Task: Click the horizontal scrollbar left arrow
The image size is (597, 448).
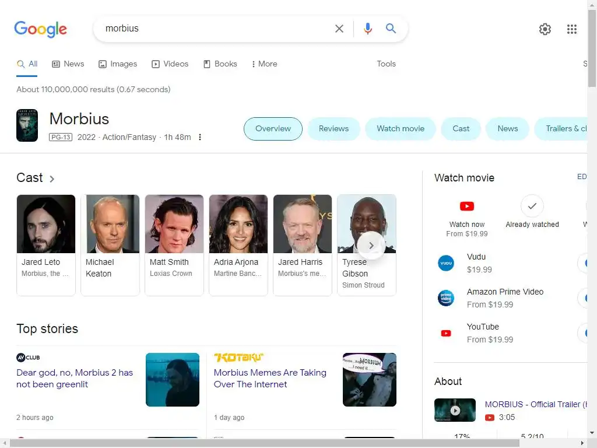Action: [4, 443]
